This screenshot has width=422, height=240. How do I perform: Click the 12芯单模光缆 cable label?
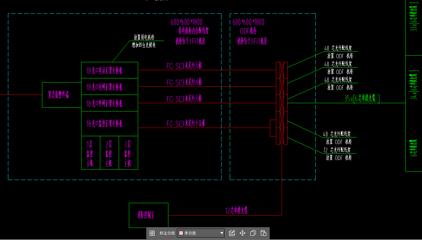[x=236, y=210]
